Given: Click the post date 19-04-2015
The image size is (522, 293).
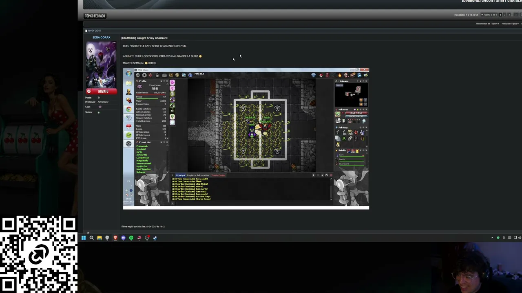Looking at the screenshot, I should pyautogui.click(x=94, y=31).
